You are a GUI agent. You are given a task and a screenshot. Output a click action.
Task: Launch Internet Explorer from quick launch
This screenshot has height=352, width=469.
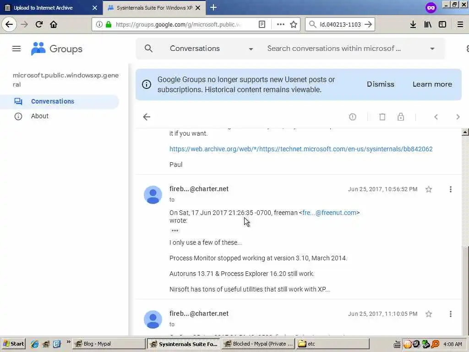coord(35,344)
